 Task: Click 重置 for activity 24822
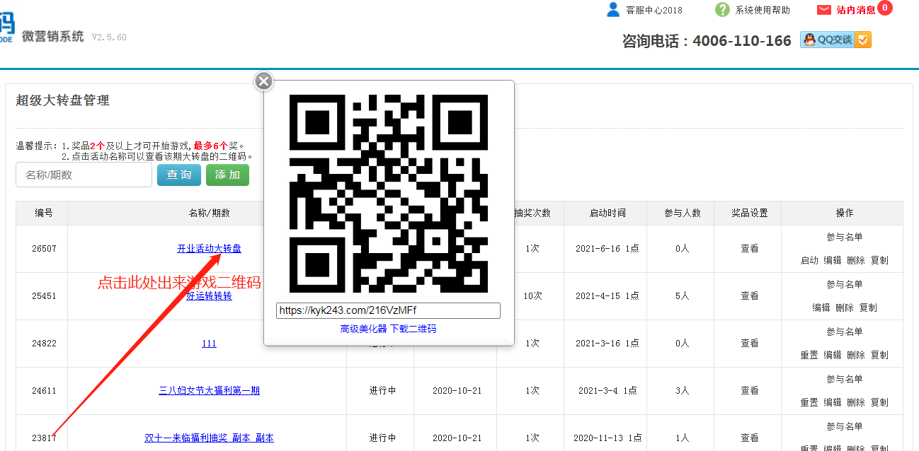point(809,355)
